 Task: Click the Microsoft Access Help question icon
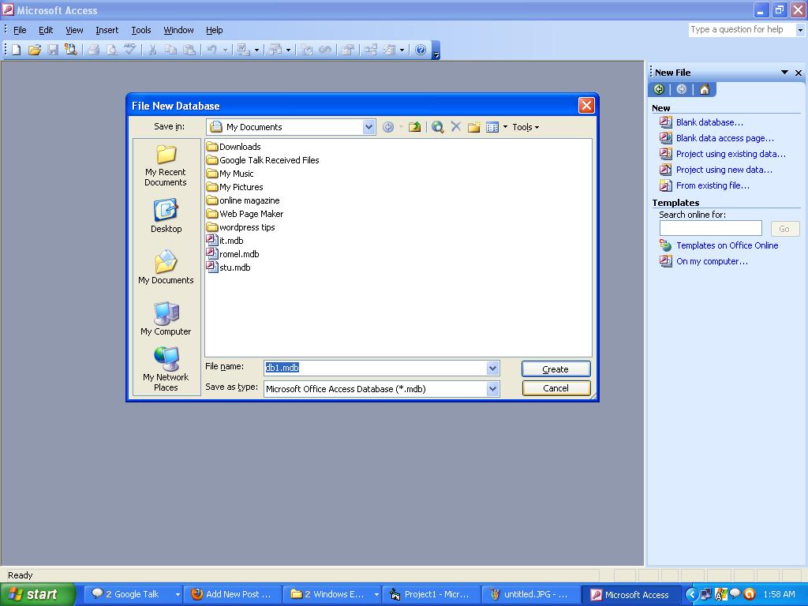[x=421, y=50]
